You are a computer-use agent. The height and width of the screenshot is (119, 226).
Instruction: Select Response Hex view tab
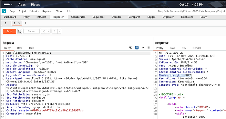coord(184,48)
